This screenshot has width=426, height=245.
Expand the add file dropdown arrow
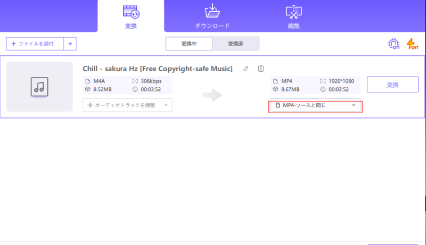point(70,44)
